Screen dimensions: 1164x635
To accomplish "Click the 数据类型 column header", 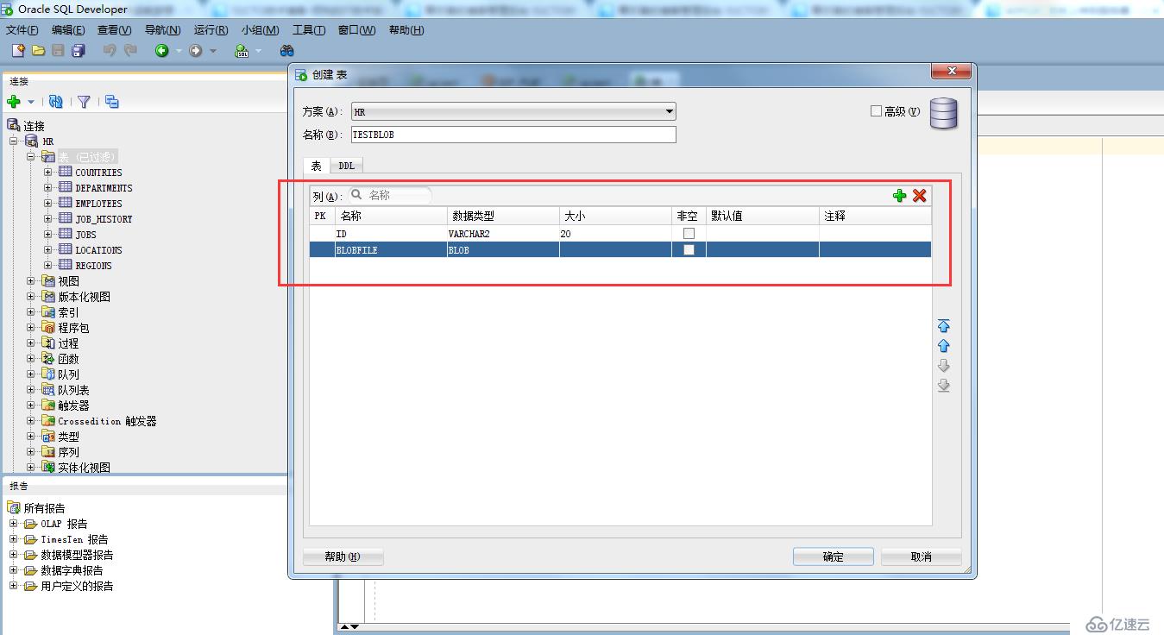I will [x=502, y=217].
